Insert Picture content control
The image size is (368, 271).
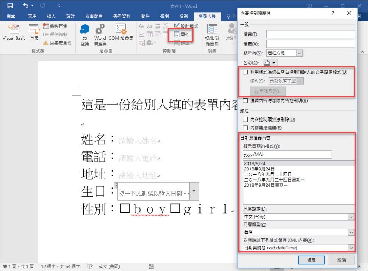point(158,26)
